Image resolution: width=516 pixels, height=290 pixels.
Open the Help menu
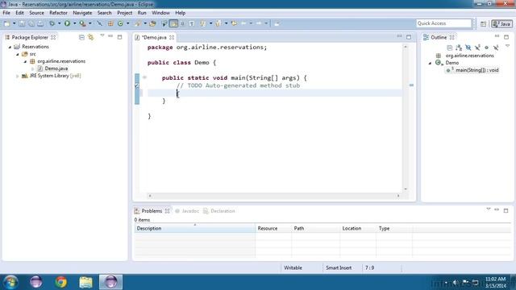tap(181, 13)
